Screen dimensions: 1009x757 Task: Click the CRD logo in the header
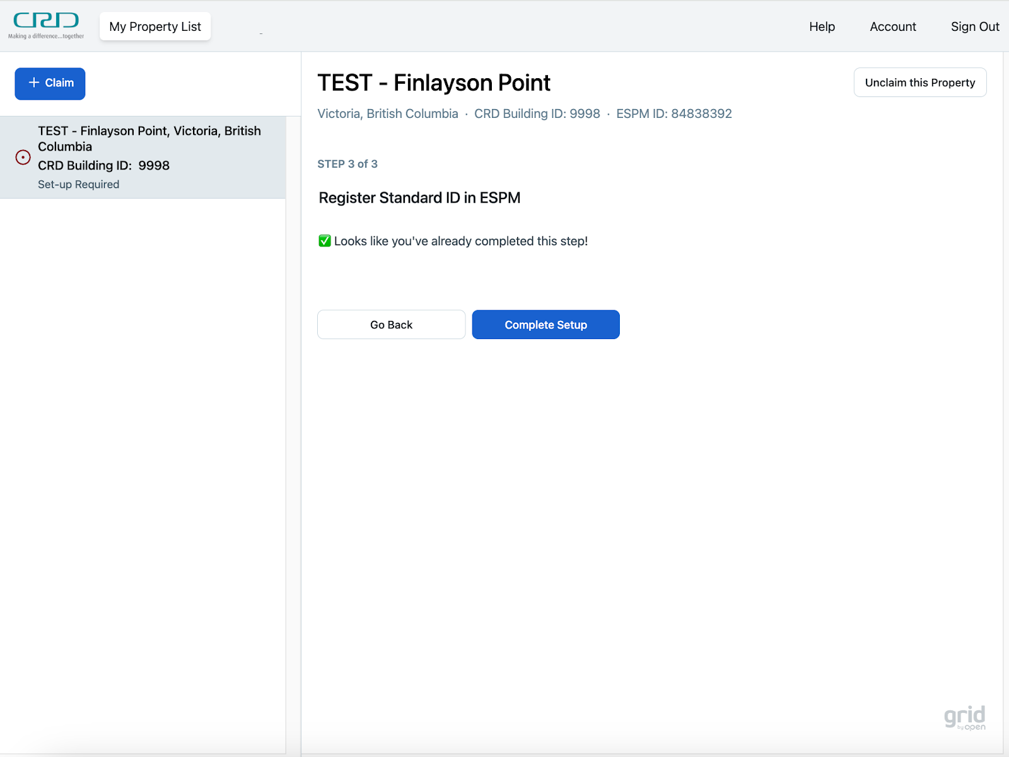point(46,25)
